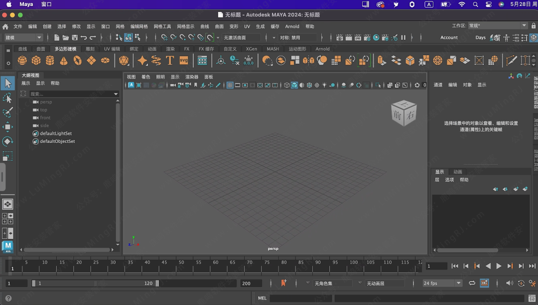Open the 网格工具 menu
The image size is (538, 305).
162,26
